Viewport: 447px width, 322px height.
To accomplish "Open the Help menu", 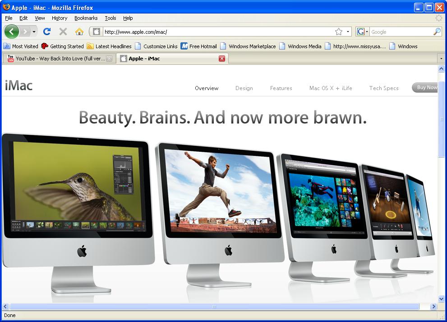I will [x=128, y=18].
